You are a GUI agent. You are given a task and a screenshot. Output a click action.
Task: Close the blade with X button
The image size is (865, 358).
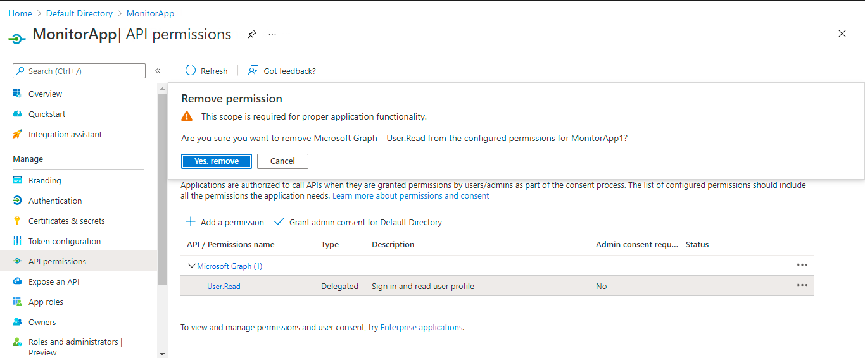tap(842, 34)
